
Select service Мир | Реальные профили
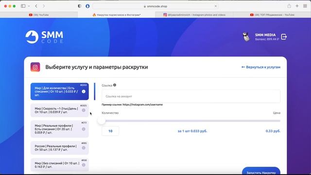click(x=59, y=129)
